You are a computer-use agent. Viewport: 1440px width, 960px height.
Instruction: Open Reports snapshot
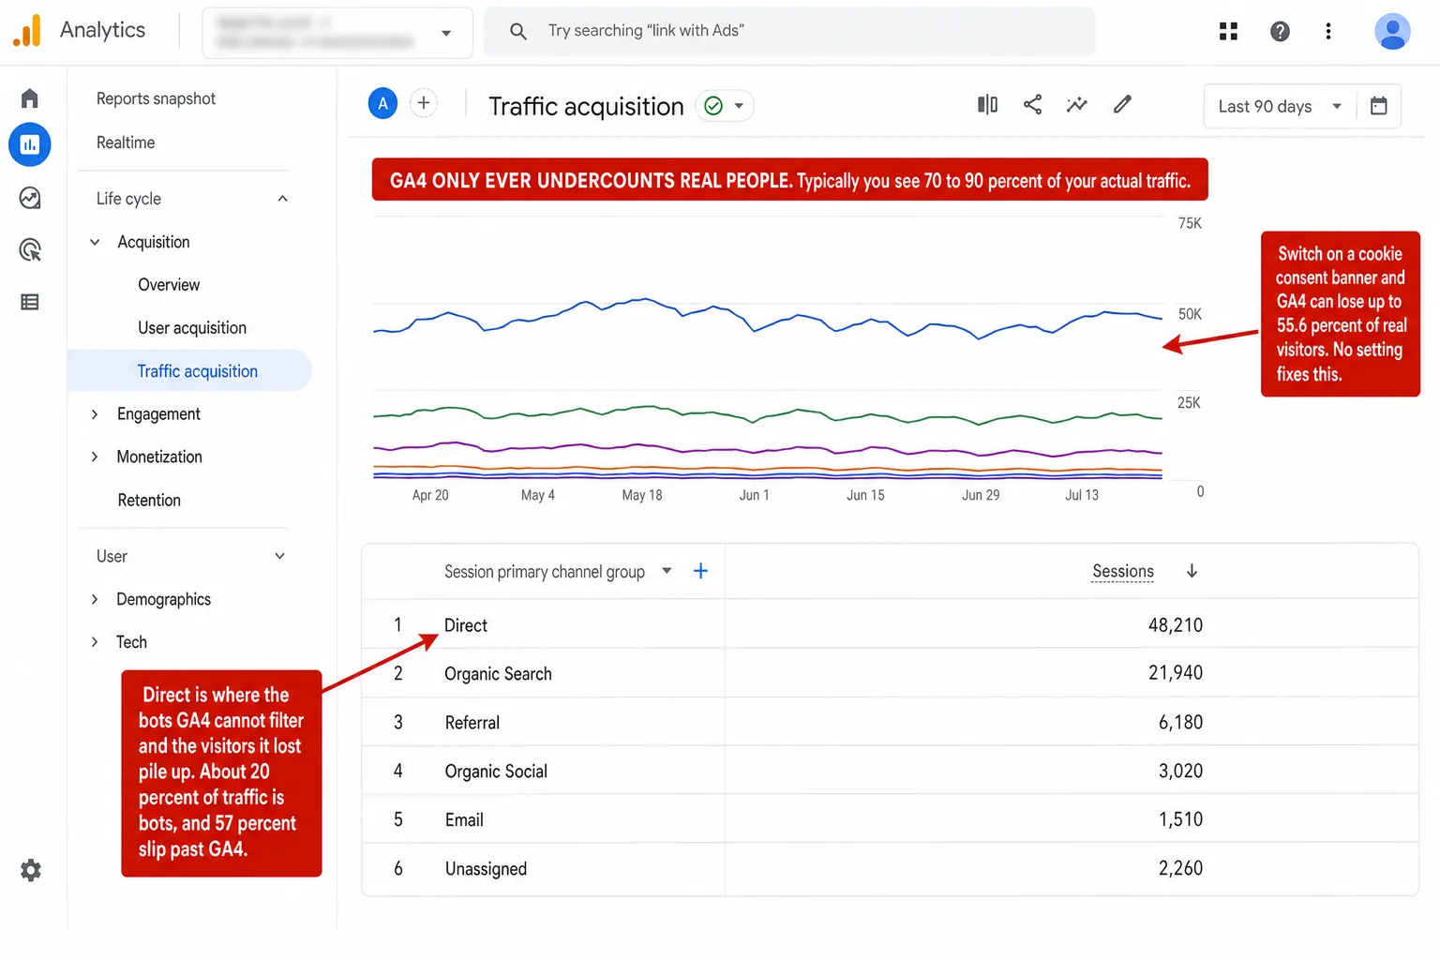pos(156,98)
